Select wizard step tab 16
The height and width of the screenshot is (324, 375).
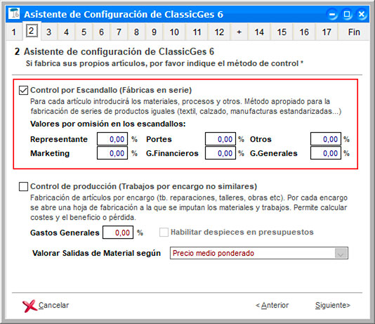coord(304,32)
